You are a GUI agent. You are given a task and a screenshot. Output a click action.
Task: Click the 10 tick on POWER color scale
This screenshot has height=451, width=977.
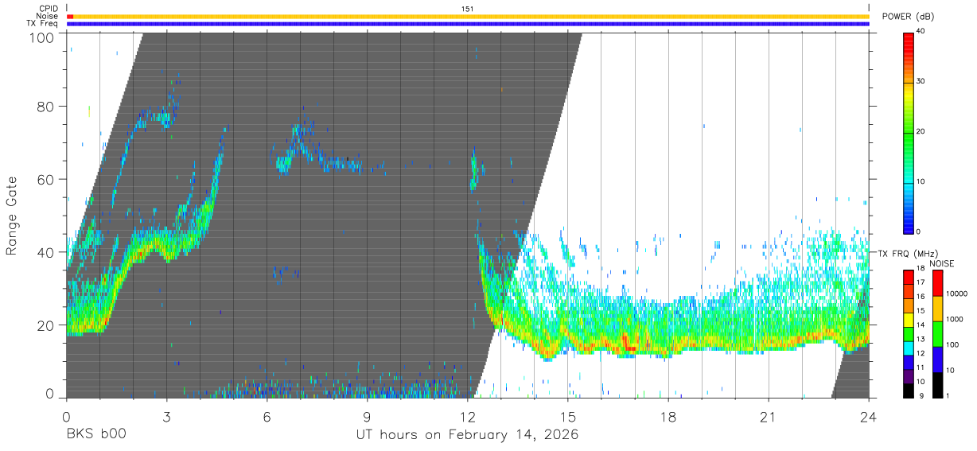(x=922, y=181)
